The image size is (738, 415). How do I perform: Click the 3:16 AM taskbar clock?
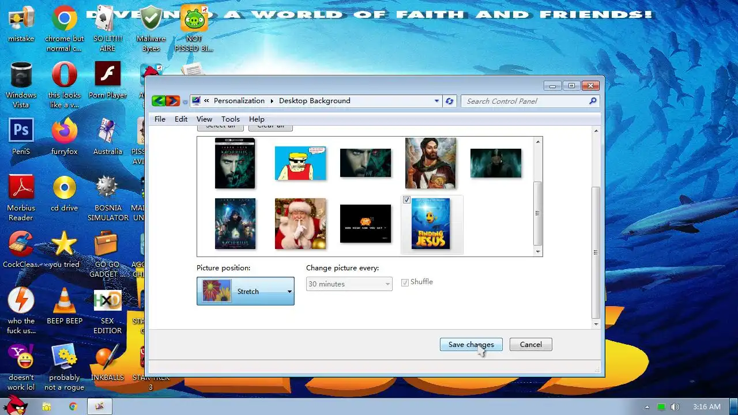tap(707, 407)
